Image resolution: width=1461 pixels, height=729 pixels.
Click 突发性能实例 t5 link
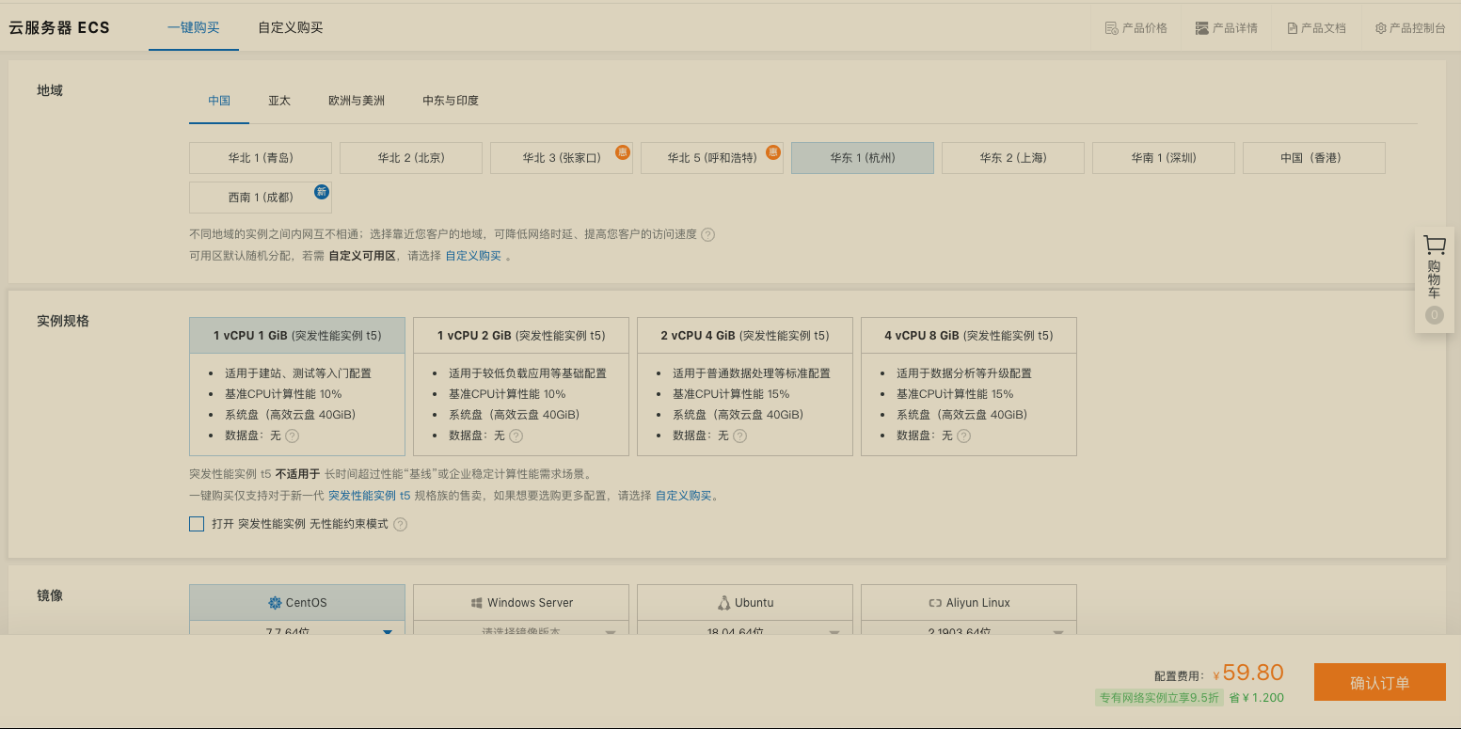click(x=369, y=496)
